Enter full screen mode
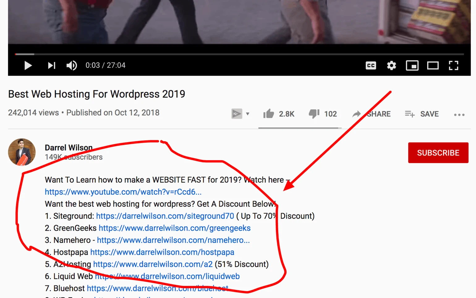The height and width of the screenshot is (298, 476). click(453, 66)
